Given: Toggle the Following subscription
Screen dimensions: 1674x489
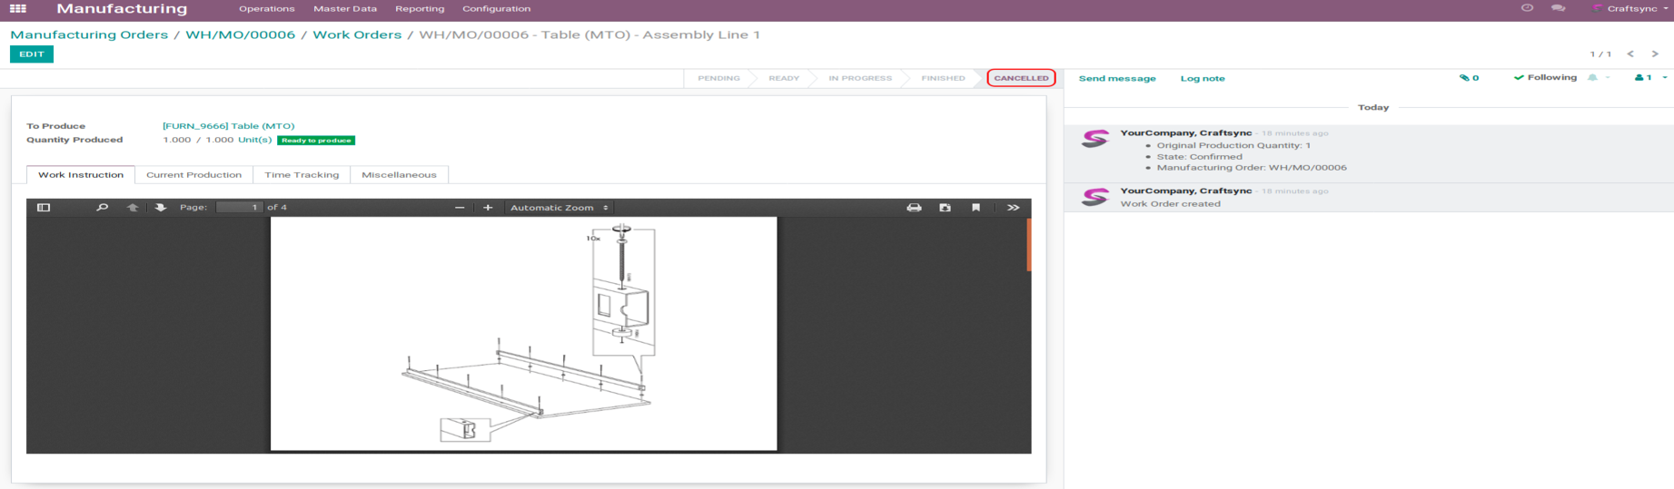Looking at the screenshot, I should tap(1545, 78).
